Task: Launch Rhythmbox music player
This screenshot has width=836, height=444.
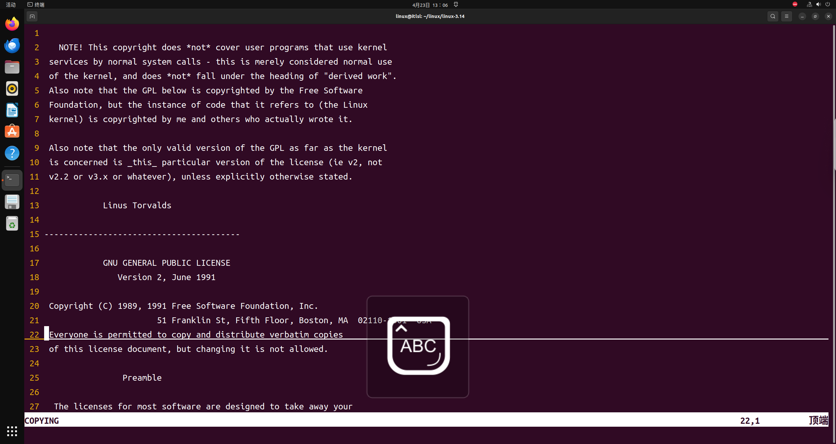Action: click(x=12, y=88)
